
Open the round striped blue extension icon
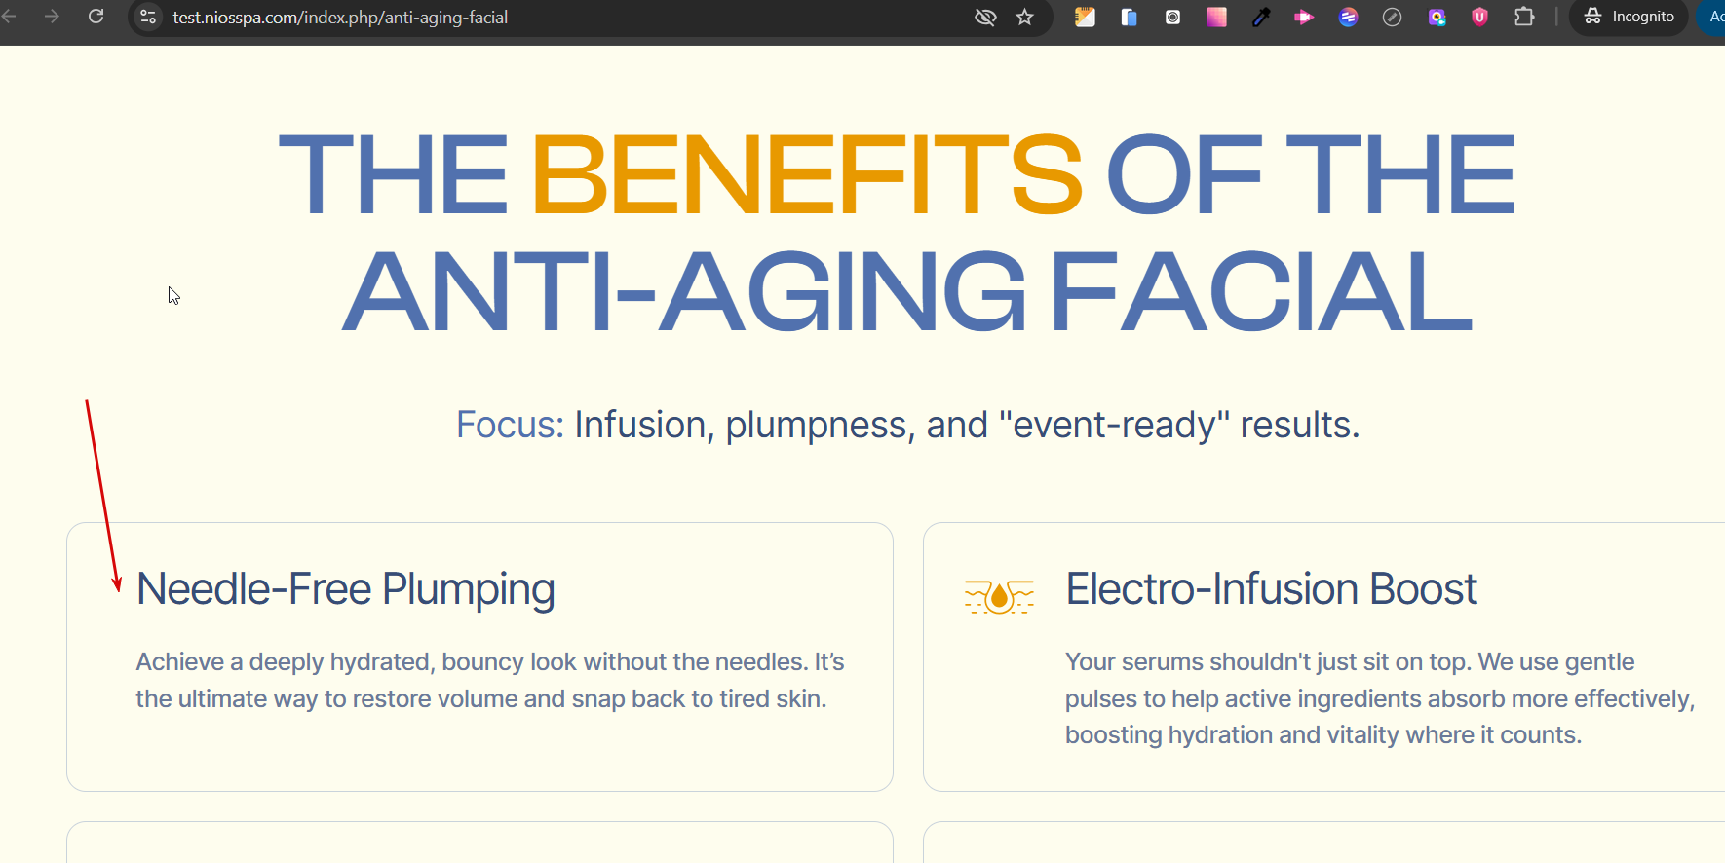click(x=1349, y=17)
